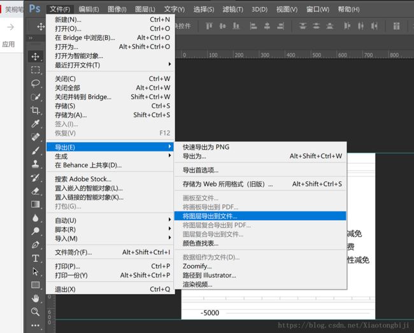This screenshot has height=333, width=414.
Task: Select the Eraser tool
Action: tap(36, 191)
